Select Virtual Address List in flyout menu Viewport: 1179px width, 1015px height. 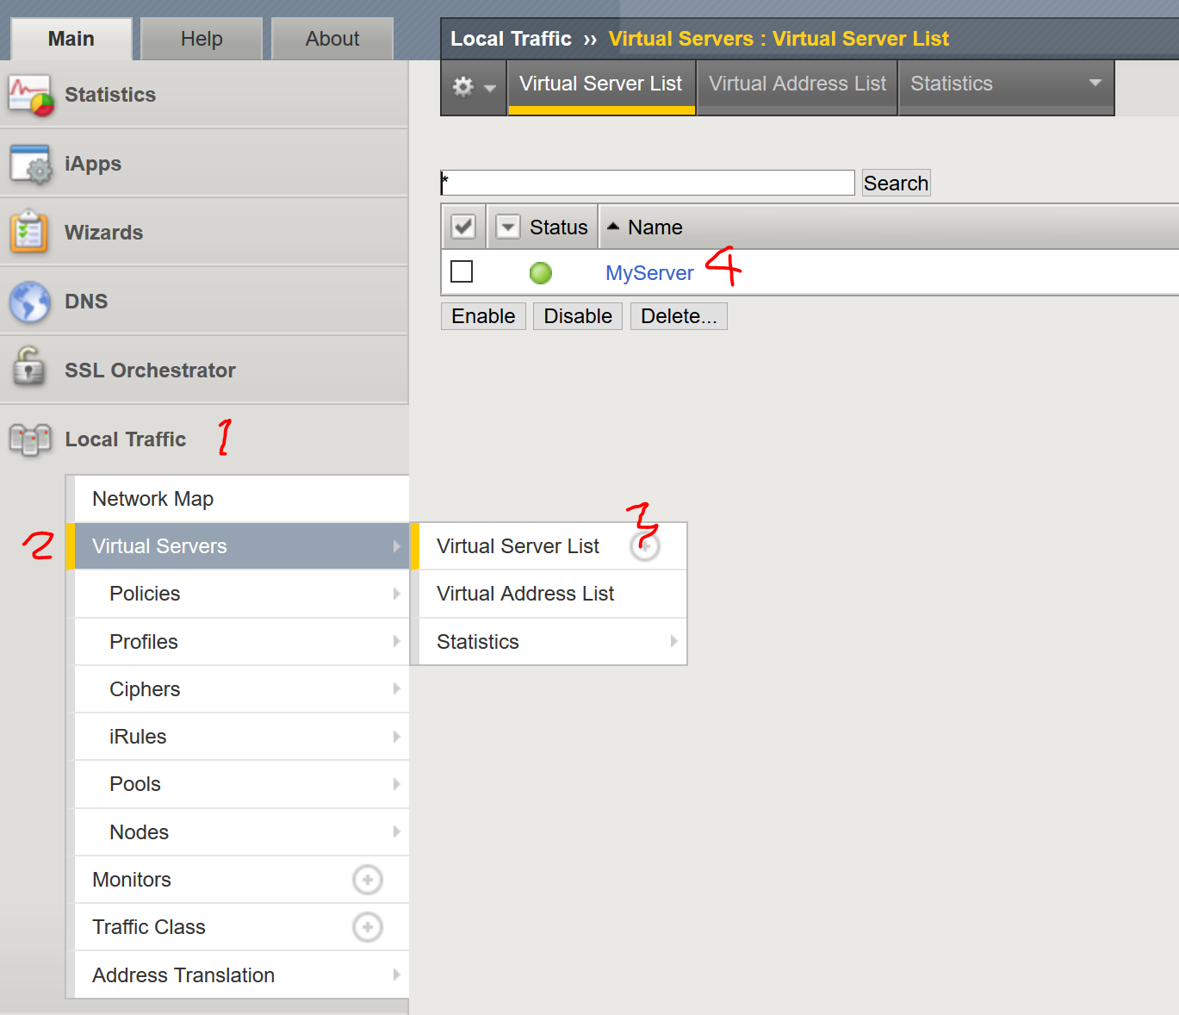[x=525, y=594]
